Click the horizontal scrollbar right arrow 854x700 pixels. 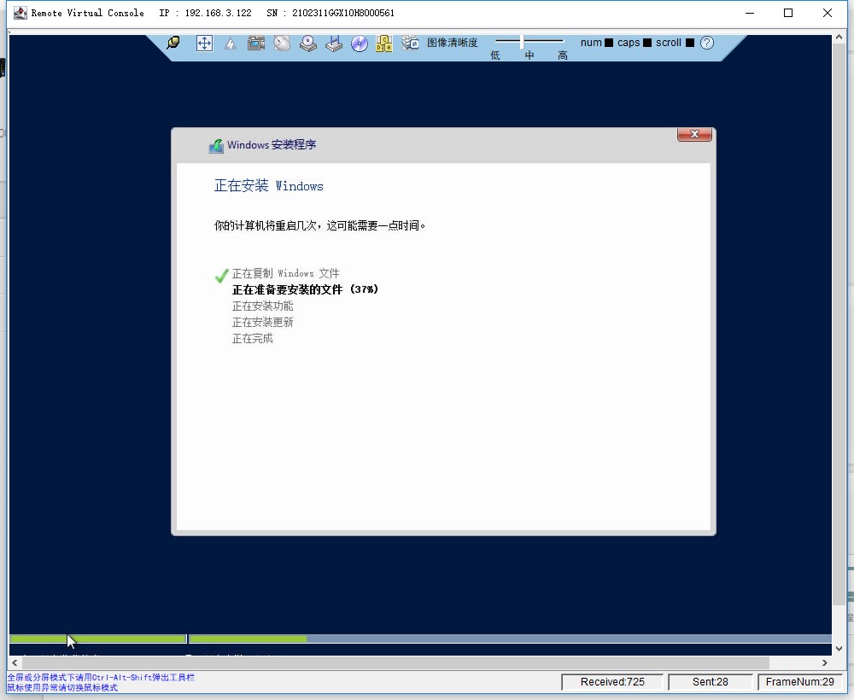coord(825,662)
